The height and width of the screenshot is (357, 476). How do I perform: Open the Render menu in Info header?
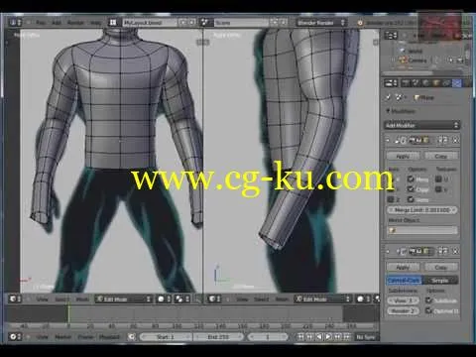coord(75,23)
